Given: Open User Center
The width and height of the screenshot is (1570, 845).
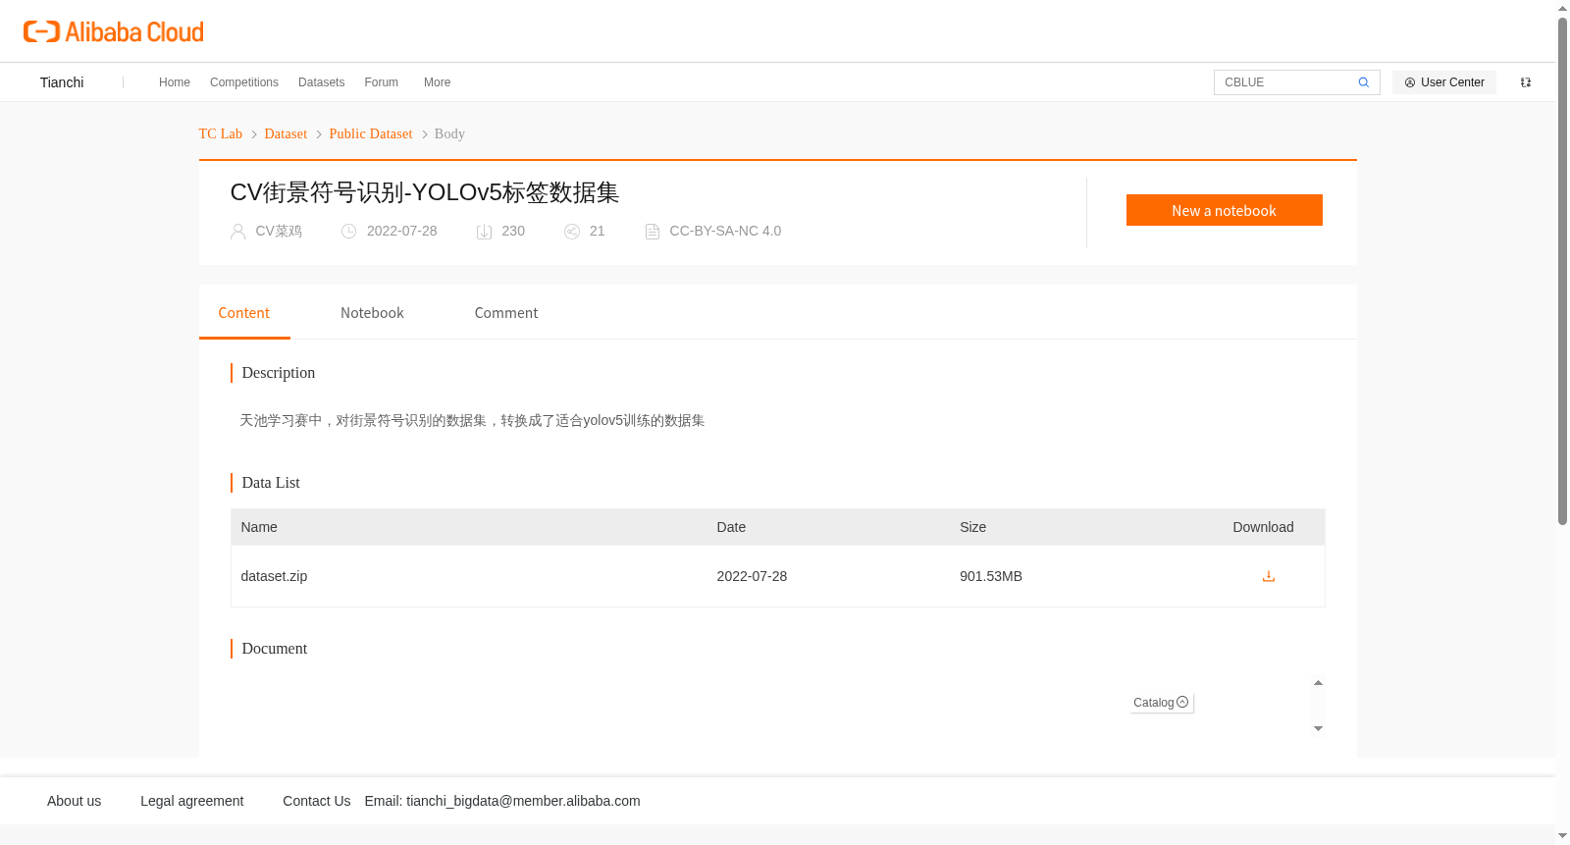Looking at the screenshot, I should pos(1444,82).
